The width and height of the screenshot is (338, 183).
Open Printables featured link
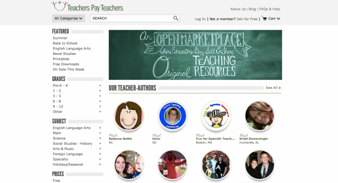coord(61,59)
